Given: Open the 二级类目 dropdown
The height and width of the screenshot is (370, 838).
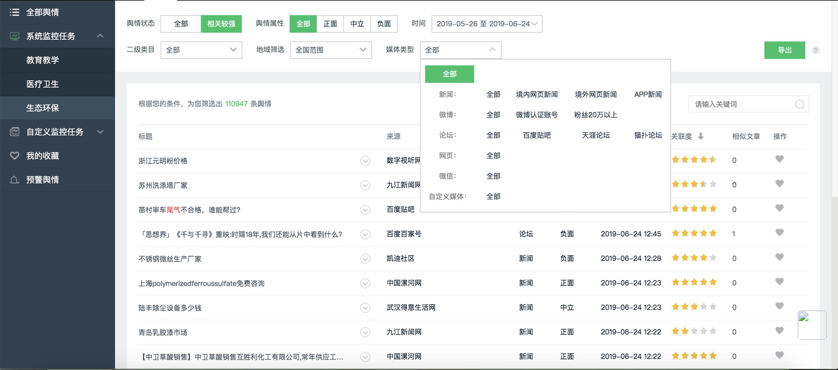Looking at the screenshot, I should coord(201,50).
